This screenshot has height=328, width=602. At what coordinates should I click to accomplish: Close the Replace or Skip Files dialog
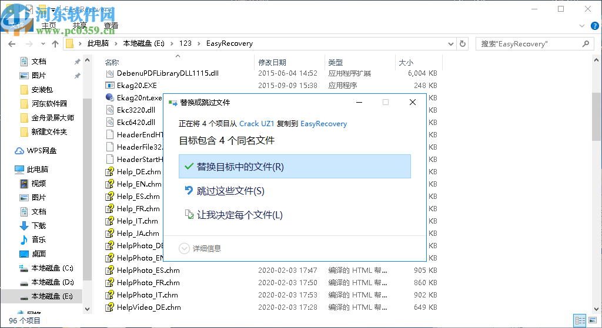[x=413, y=102]
